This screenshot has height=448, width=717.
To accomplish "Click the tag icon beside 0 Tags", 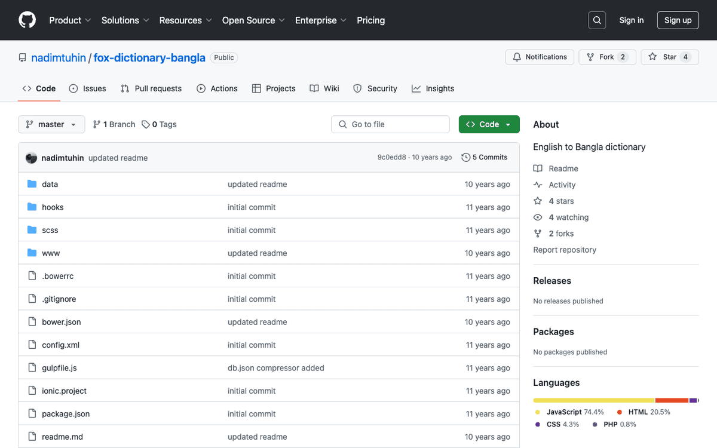I will [x=146, y=124].
